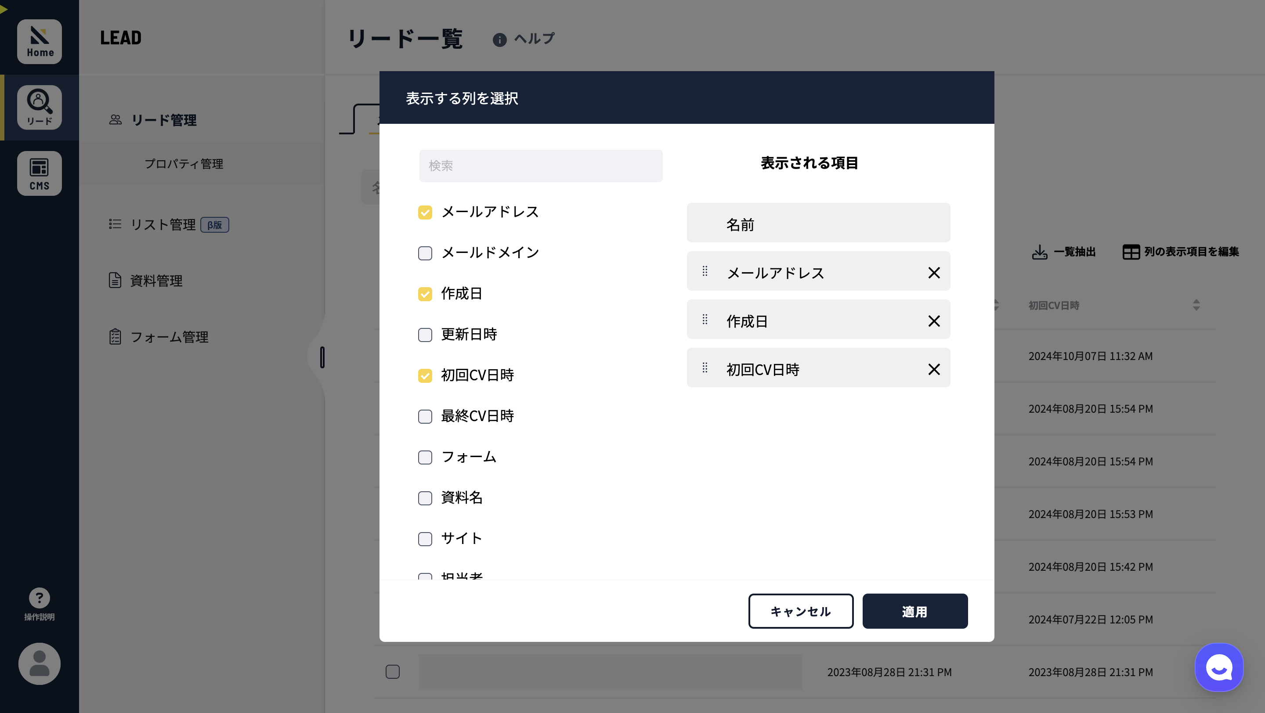Uncheck the 作成日 checkbox
1265x713 pixels.
[425, 294]
